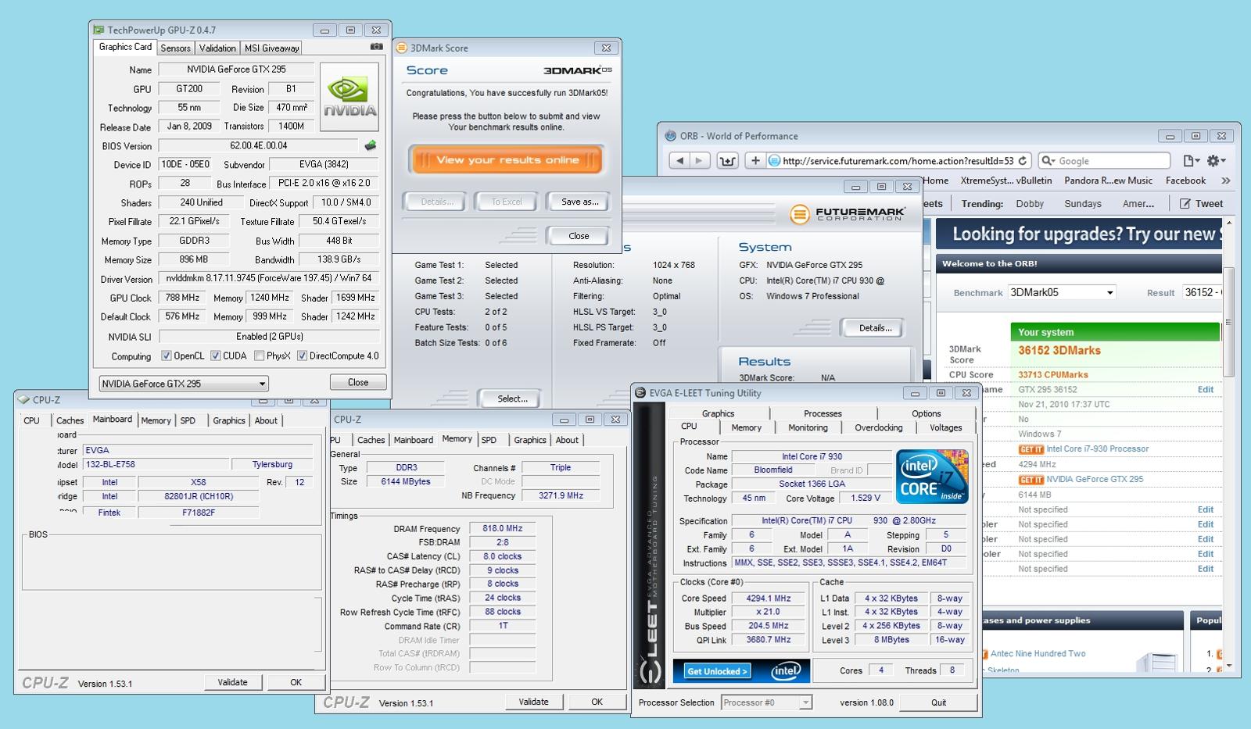The height and width of the screenshot is (729, 1251).
Task: Open the Facebook bookmark in browser
Action: pyautogui.click(x=1185, y=180)
